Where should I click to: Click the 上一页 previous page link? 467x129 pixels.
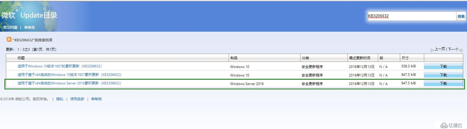(440, 49)
